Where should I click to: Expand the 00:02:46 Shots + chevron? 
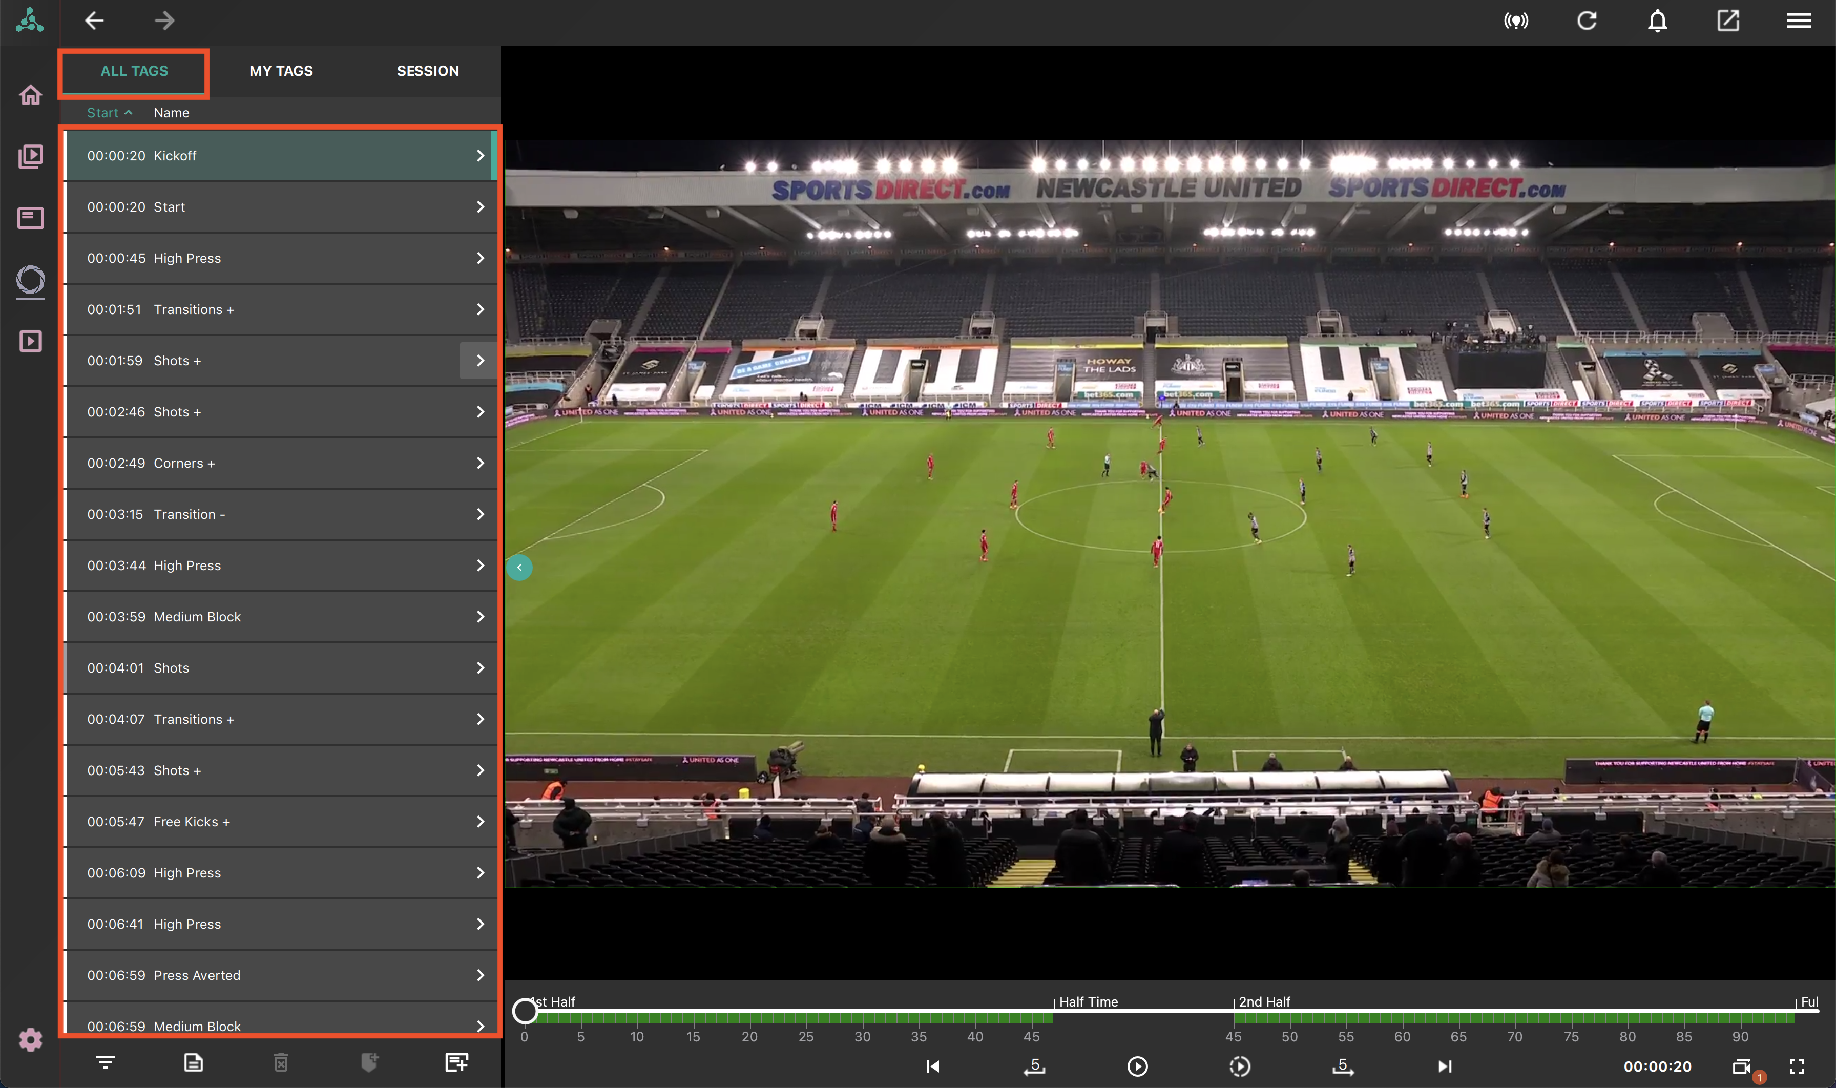point(481,412)
